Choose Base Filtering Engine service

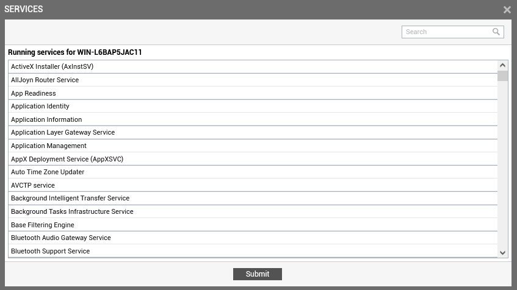253,225
